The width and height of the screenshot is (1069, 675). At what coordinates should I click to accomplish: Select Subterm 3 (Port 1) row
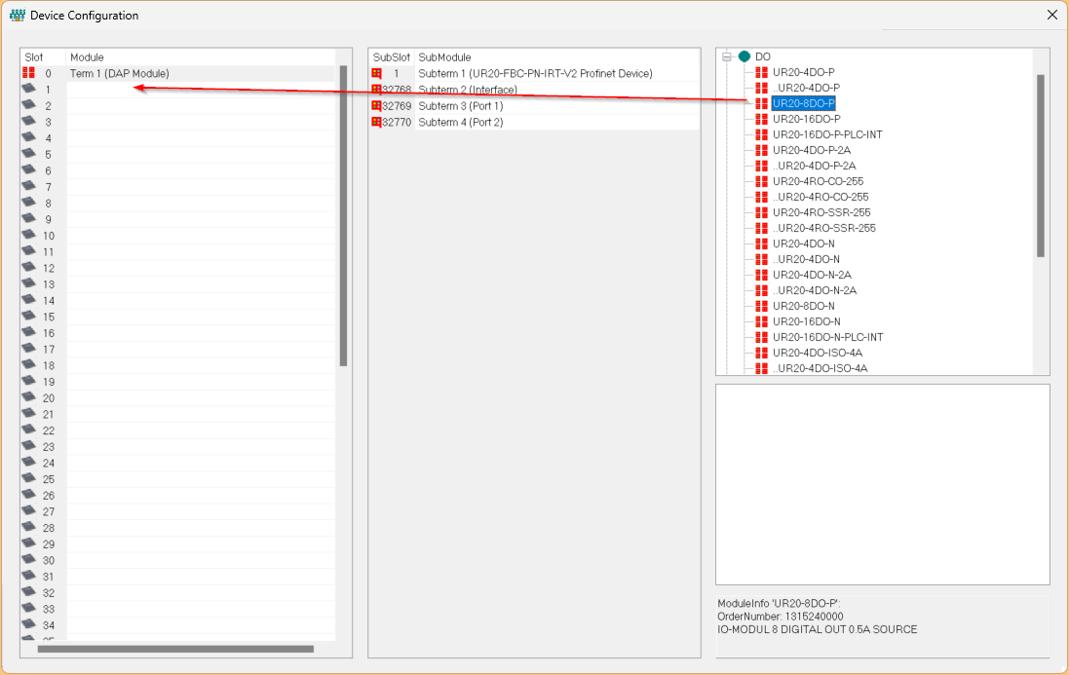coord(534,105)
